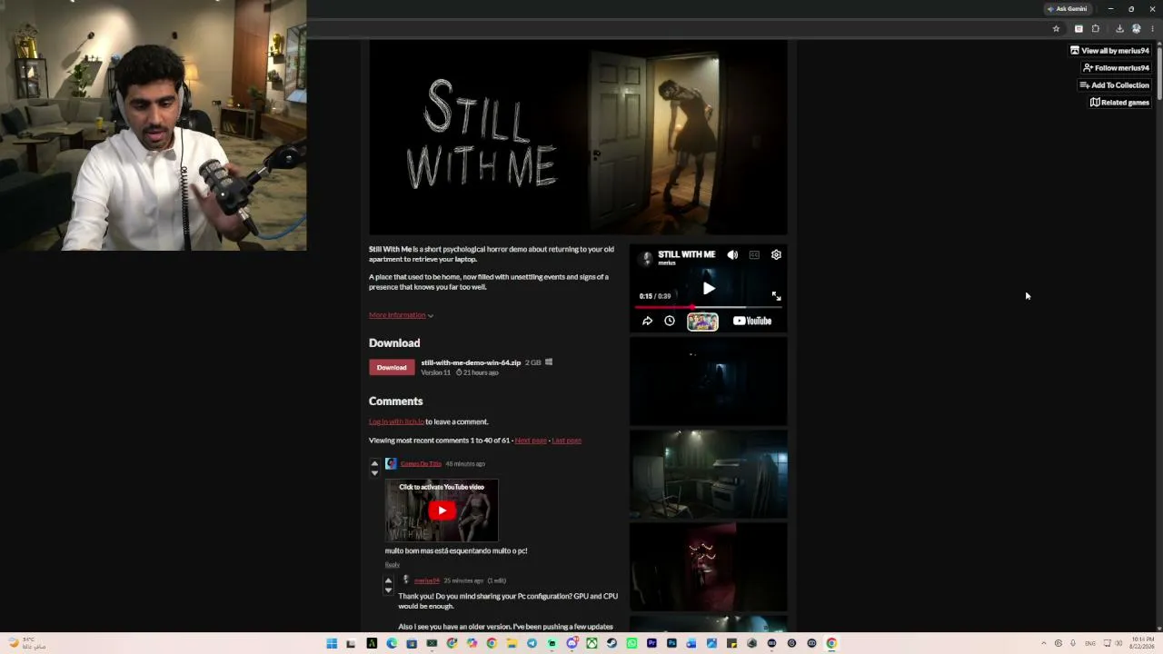Open the dark hallway figure screenshot

click(709, 381)
